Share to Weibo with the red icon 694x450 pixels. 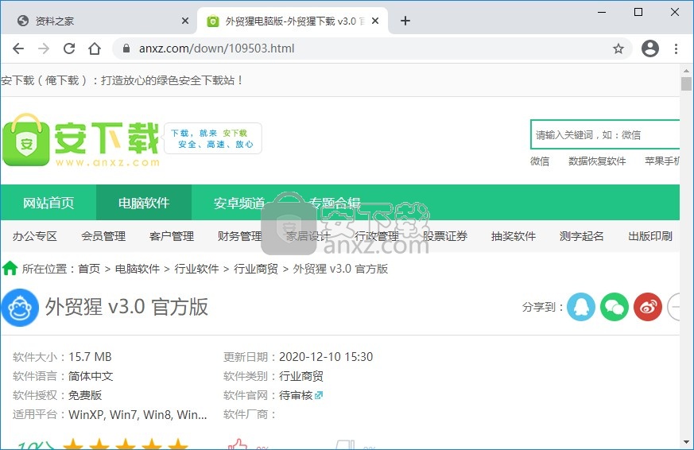(x=648, y=306)
